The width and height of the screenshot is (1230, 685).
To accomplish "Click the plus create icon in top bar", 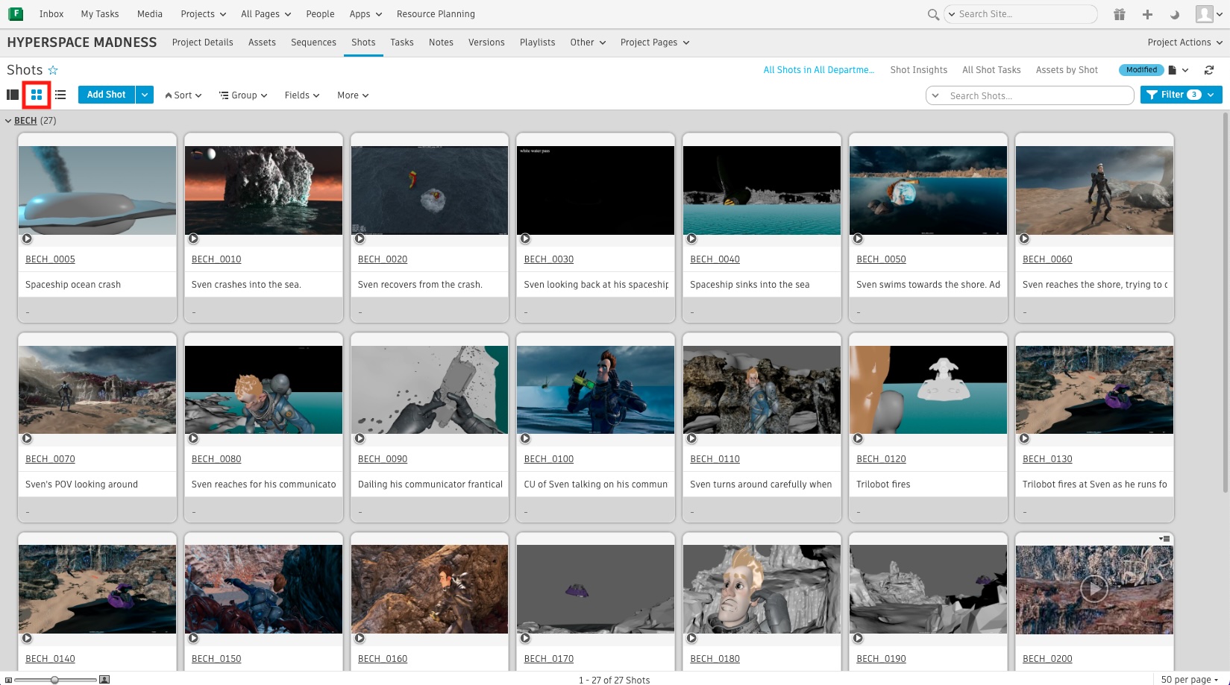I will click(1147, 14).
